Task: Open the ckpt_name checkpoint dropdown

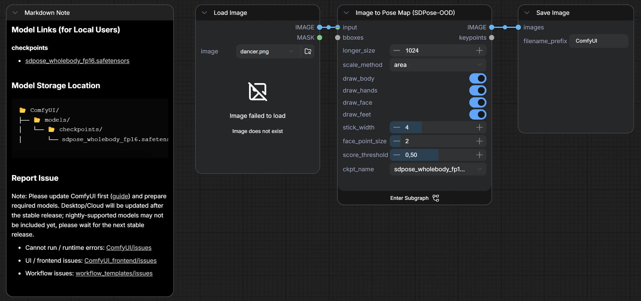Action: (x=438, y=169)
